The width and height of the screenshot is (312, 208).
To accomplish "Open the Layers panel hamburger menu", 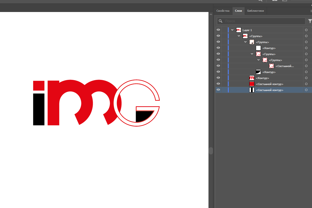I will (311, 11).
